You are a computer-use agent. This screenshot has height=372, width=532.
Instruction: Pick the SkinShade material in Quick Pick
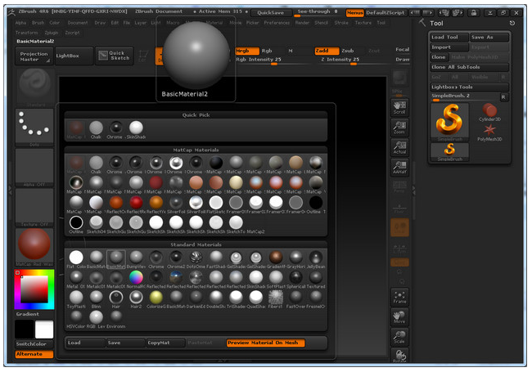pyautogui.click(x=136, y=128)
